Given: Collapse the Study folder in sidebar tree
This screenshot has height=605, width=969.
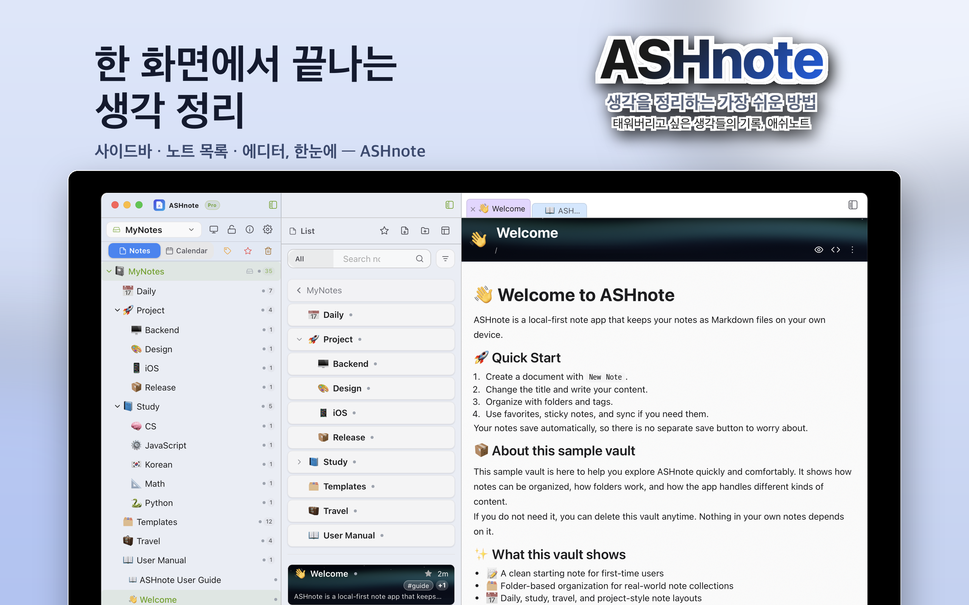Looking at the screenshot, I should click(x=117, y=406).
